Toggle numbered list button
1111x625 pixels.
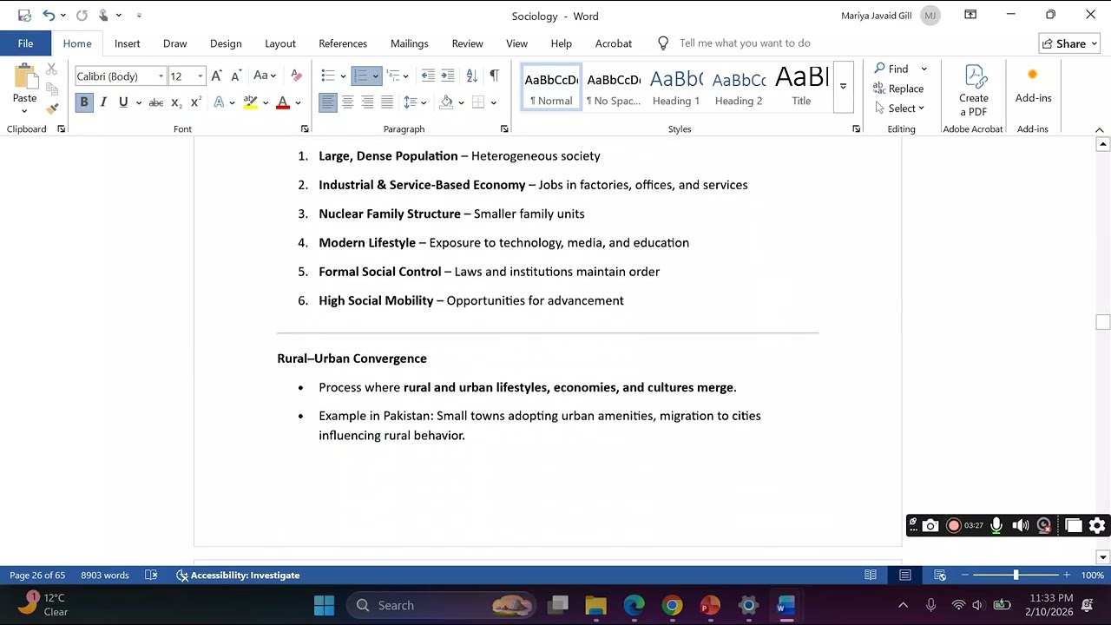point(360,76)
